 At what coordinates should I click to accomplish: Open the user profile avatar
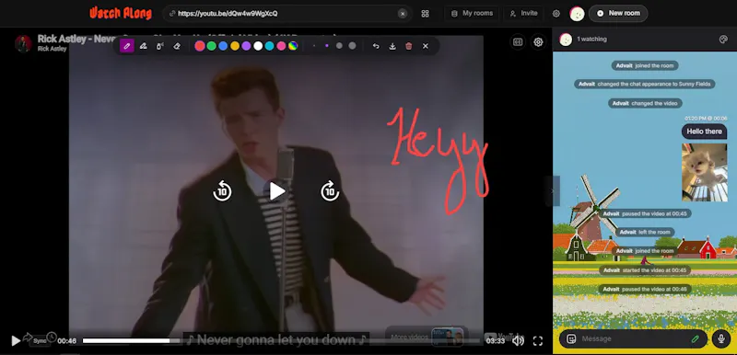(x=578, y=14)
